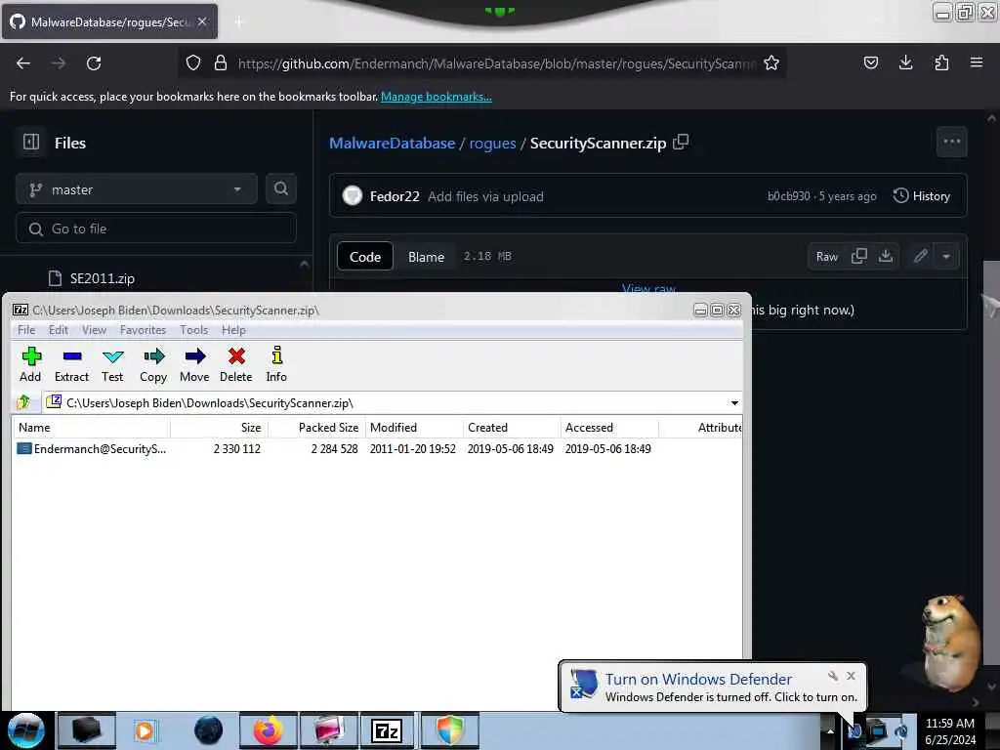Click the Add button in 7-Zip toolbar
1000x750 pixels.
tap(30, 364)
